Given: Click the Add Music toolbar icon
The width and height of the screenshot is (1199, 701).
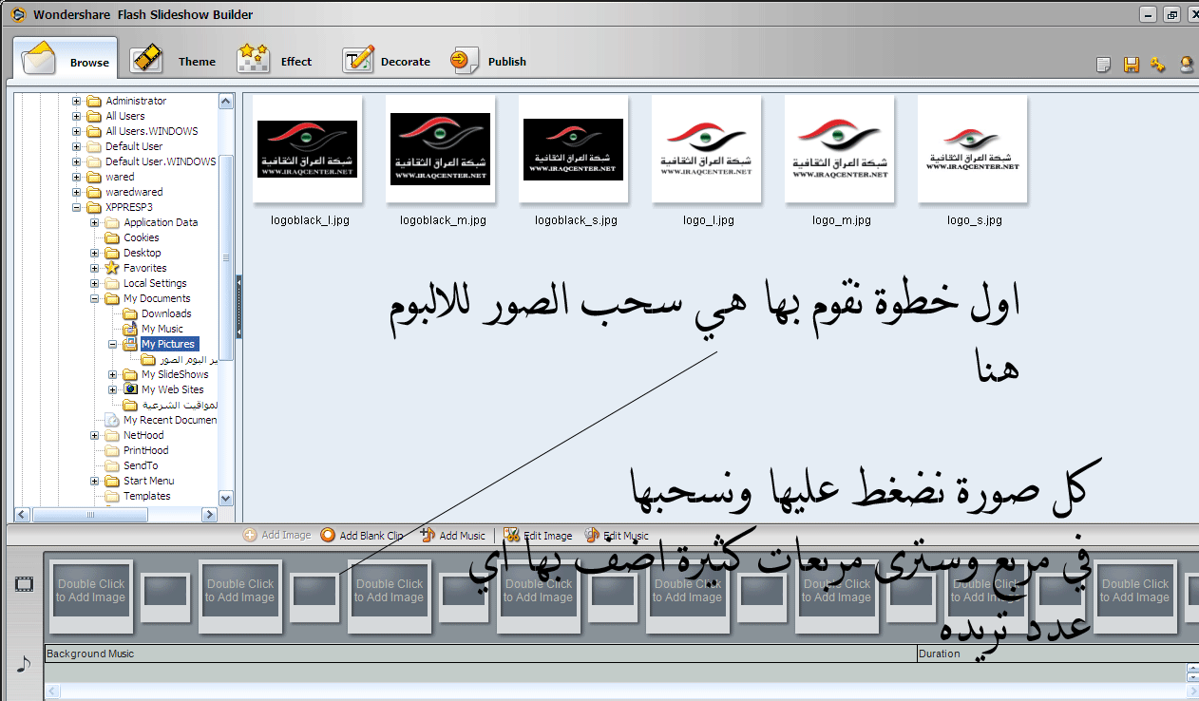Looking at the screenshot, I should pos(428,536).
